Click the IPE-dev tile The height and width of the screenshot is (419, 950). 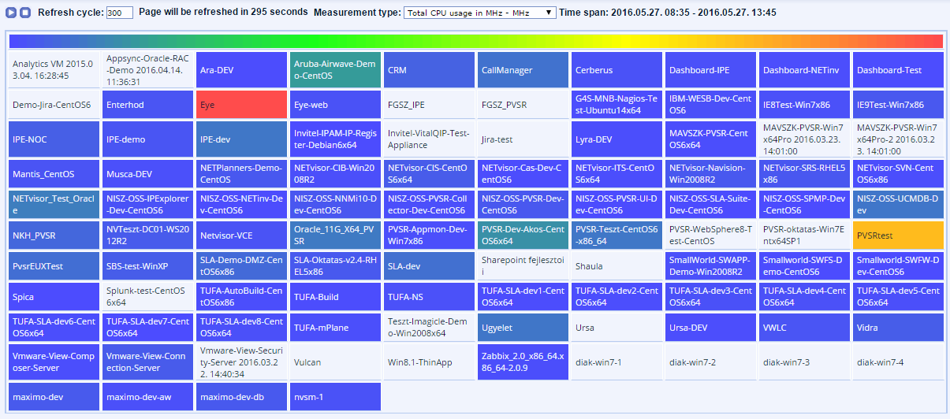(x=240, y=139)
